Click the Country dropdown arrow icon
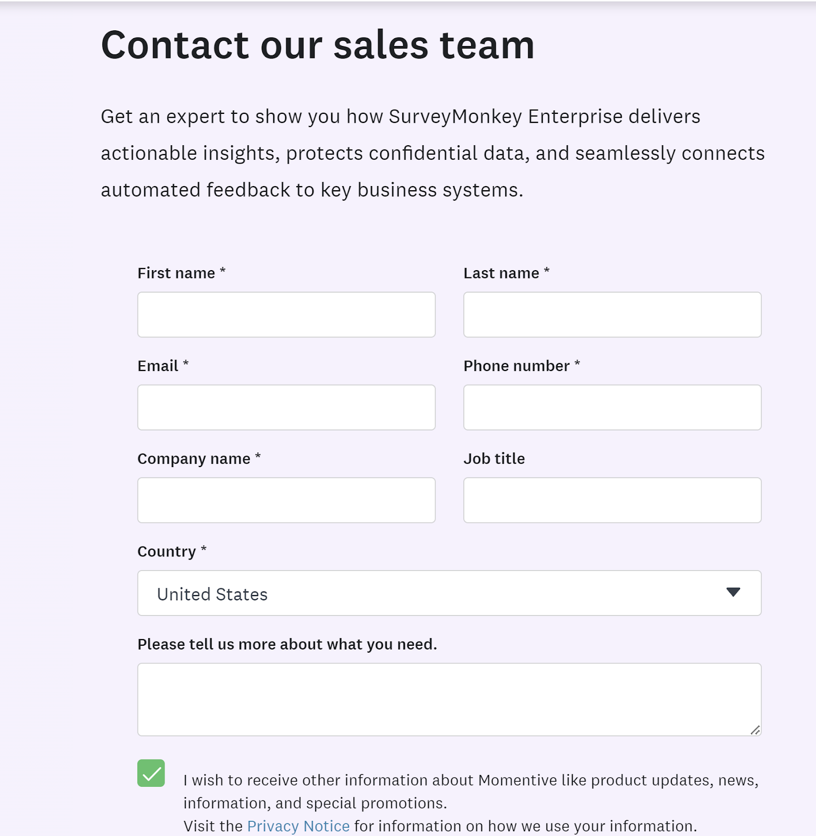The width and height of the screenshot is (816, 836). coord(733,592)
